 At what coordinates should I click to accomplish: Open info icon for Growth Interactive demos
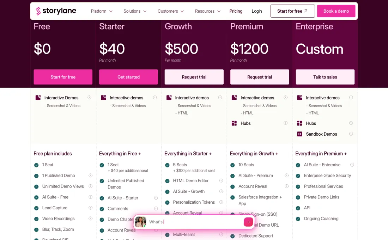pos(220,98)
